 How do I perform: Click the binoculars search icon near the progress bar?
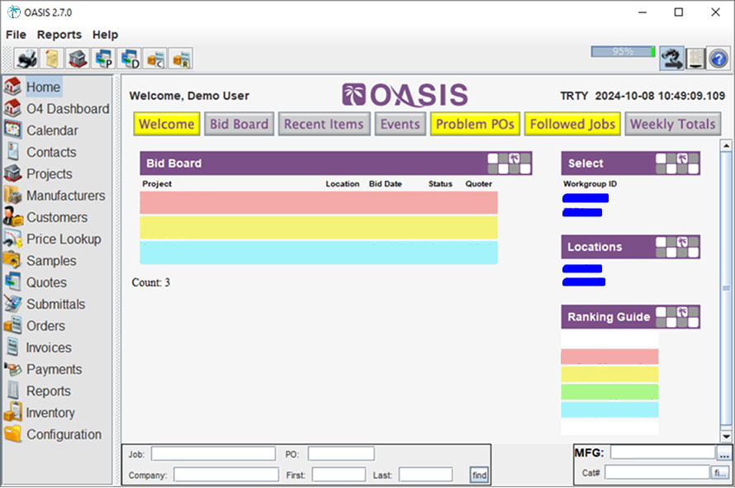point(672,59)
